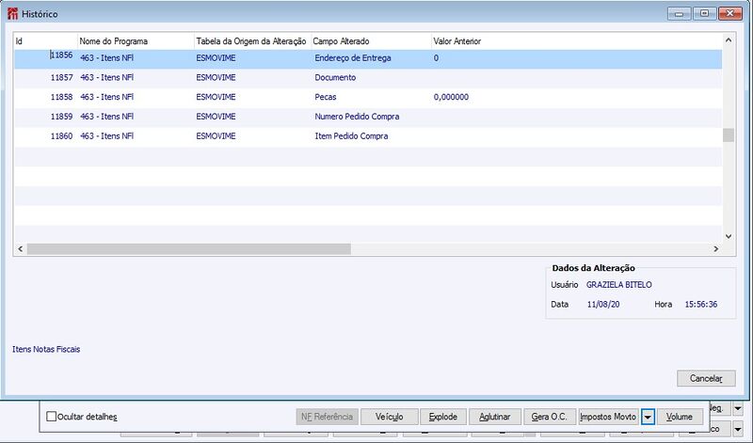Click the Documento cell
Viewport: 753px width, 443px height.
point(335,78)
